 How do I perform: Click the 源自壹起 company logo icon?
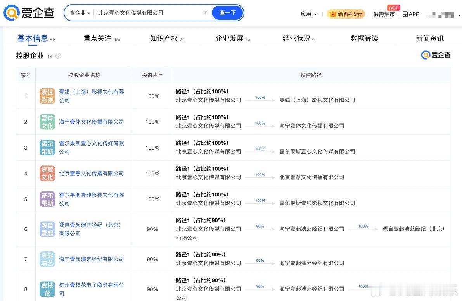(47, 229)
